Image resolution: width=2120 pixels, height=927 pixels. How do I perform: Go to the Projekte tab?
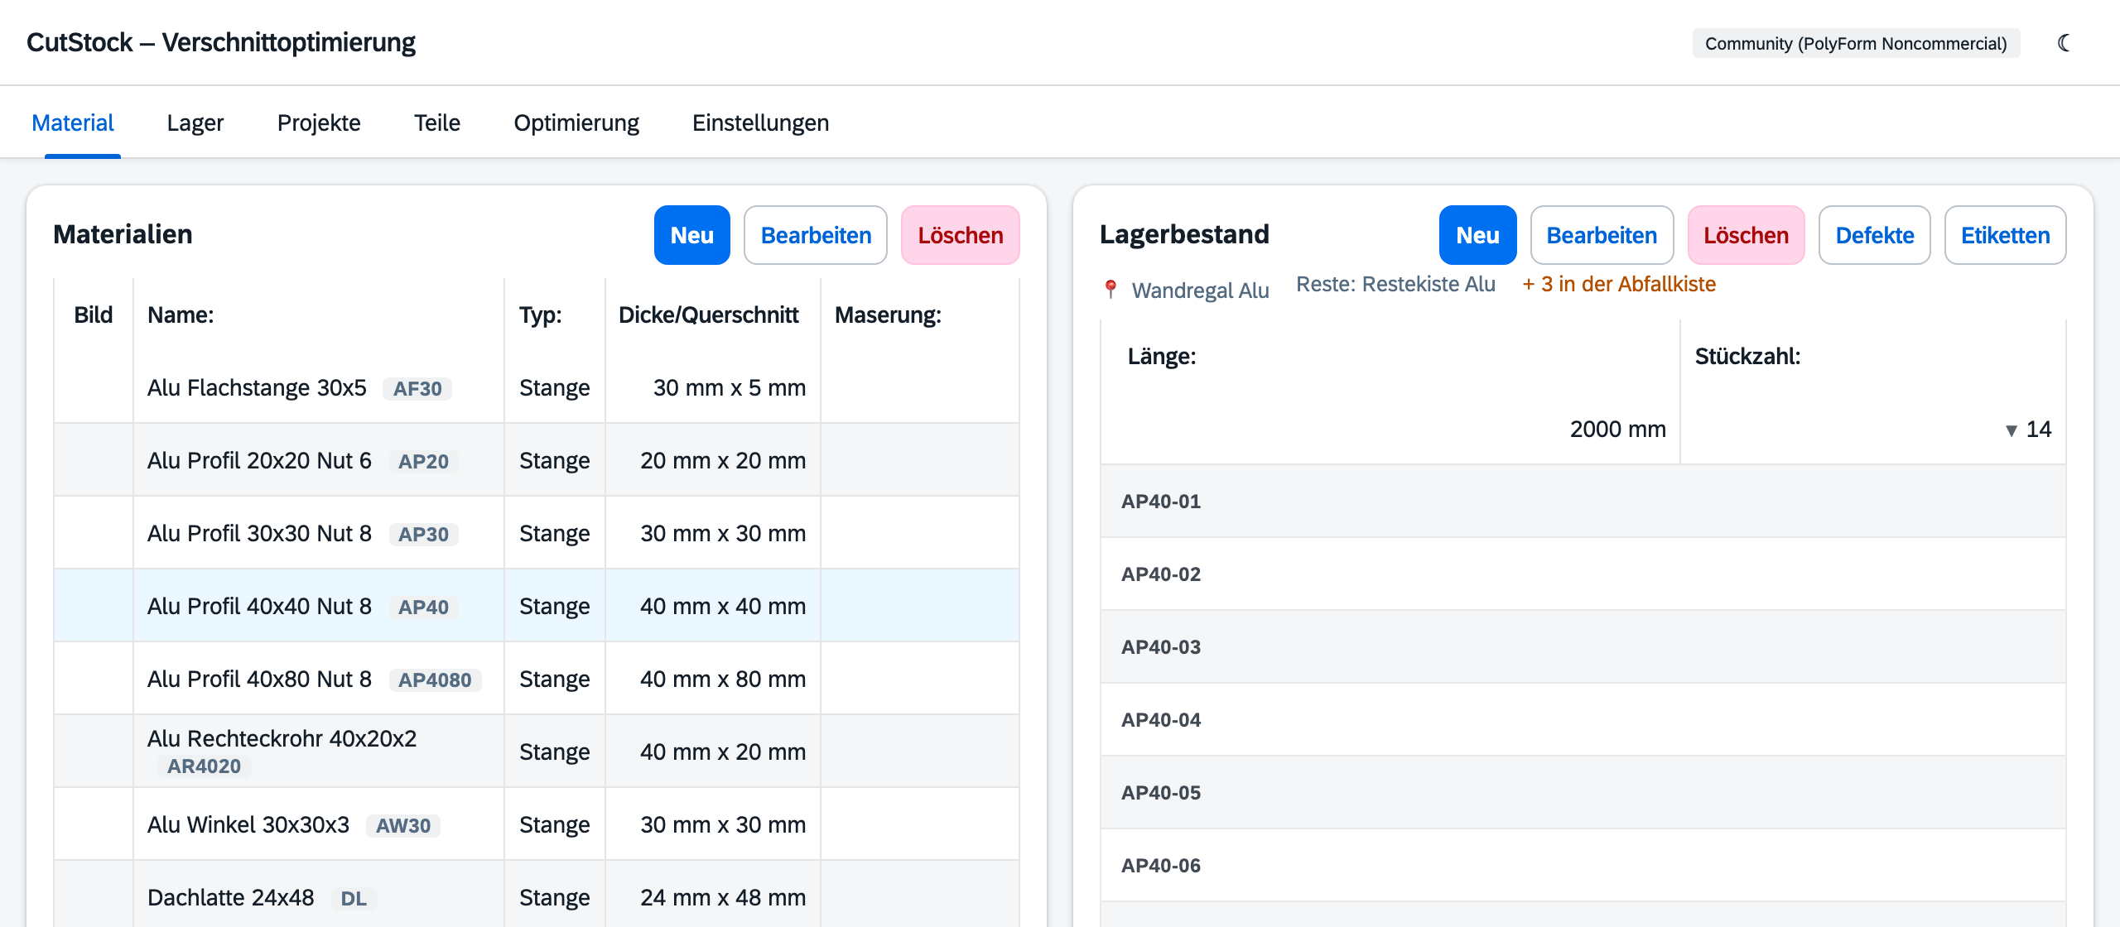click(319, 122)
